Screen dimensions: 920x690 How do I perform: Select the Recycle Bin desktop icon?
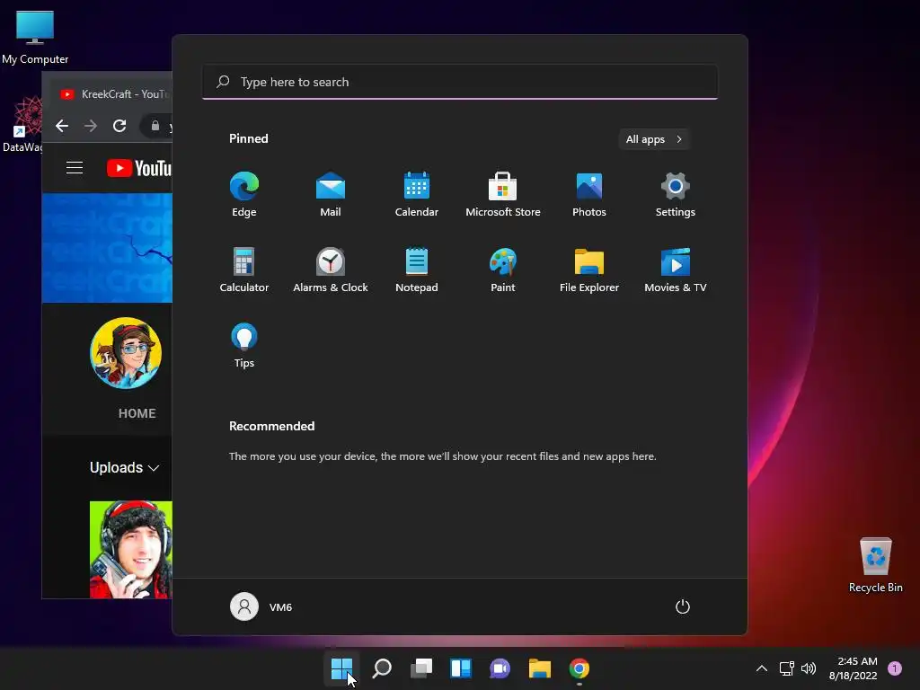[x=875, y=565]
